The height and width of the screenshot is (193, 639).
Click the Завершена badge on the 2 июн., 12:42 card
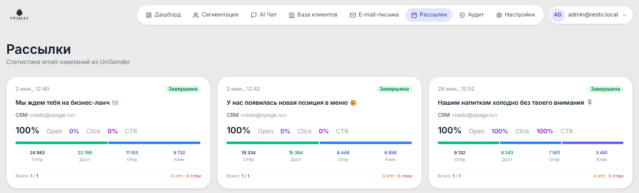[394, 89]
